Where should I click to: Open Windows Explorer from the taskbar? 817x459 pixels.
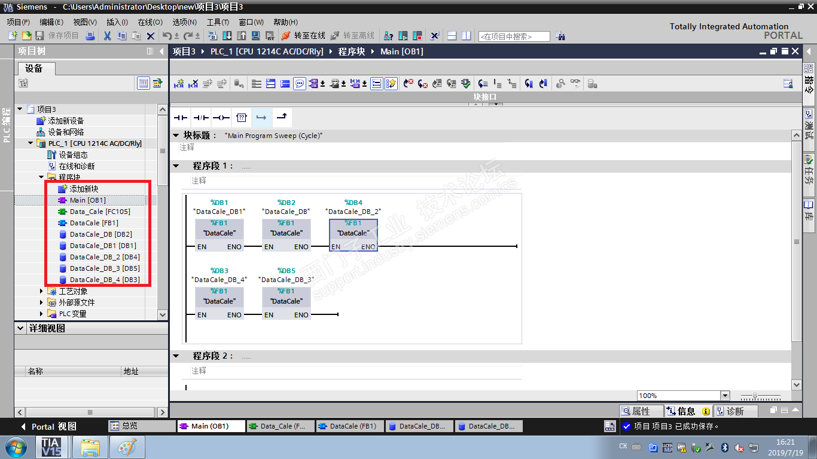[x=90, y=446]
